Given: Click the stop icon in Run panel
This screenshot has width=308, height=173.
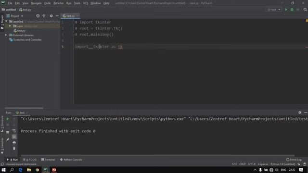Looking at the screenshot, I should pos(8,125).
